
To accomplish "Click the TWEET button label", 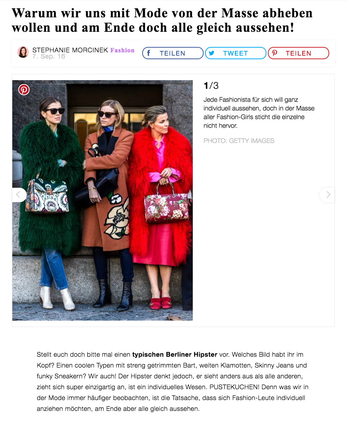I will (x=235, y=53).
